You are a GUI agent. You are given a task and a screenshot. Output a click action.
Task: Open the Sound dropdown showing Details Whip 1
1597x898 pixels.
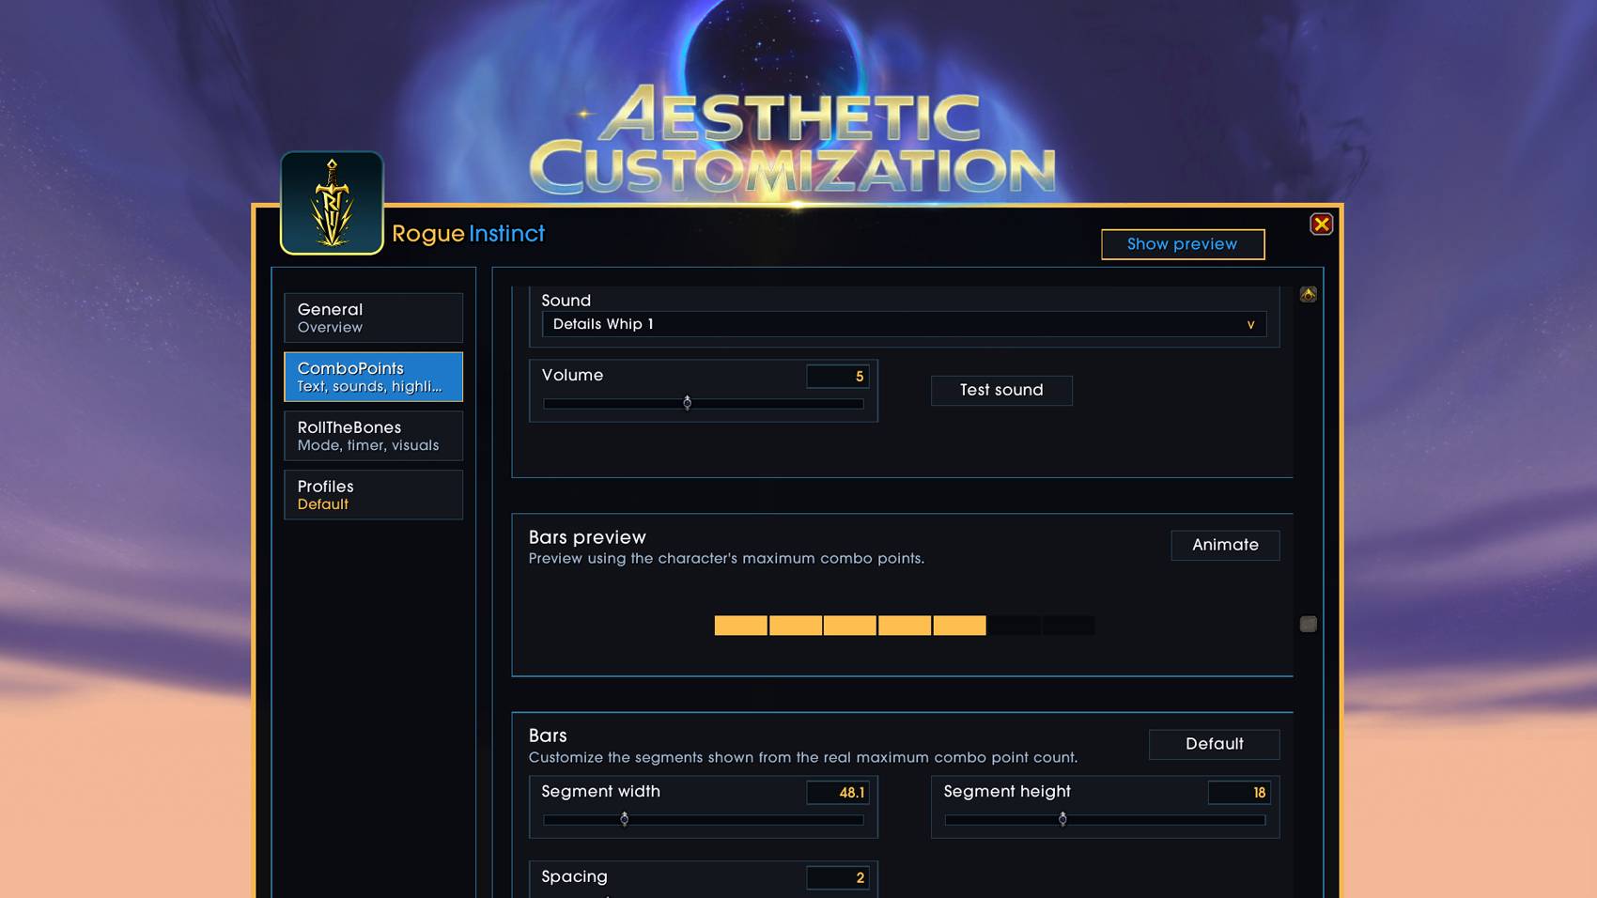(x=904, y=324)
